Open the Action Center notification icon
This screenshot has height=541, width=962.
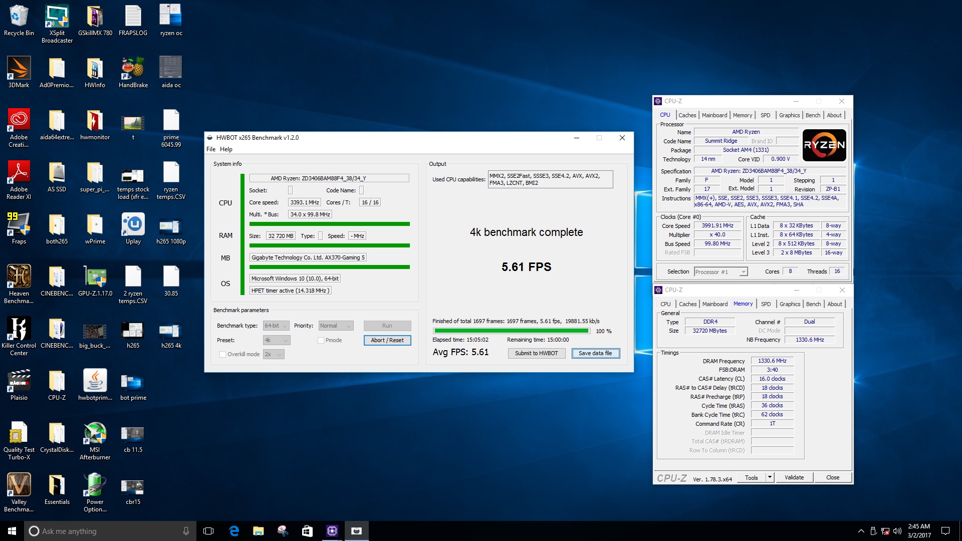[945, 531]
